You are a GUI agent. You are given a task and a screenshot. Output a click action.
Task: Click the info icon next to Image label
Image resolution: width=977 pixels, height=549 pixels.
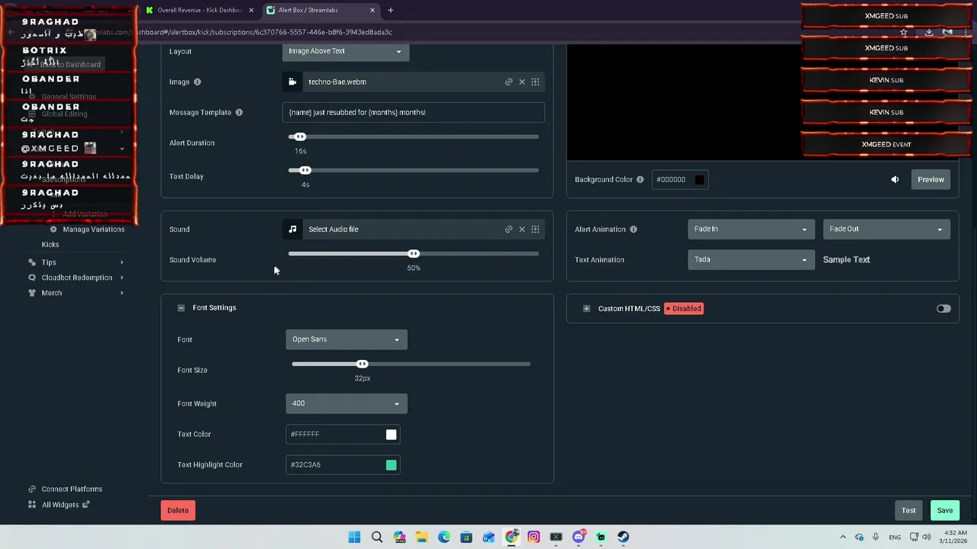[197, 82]
